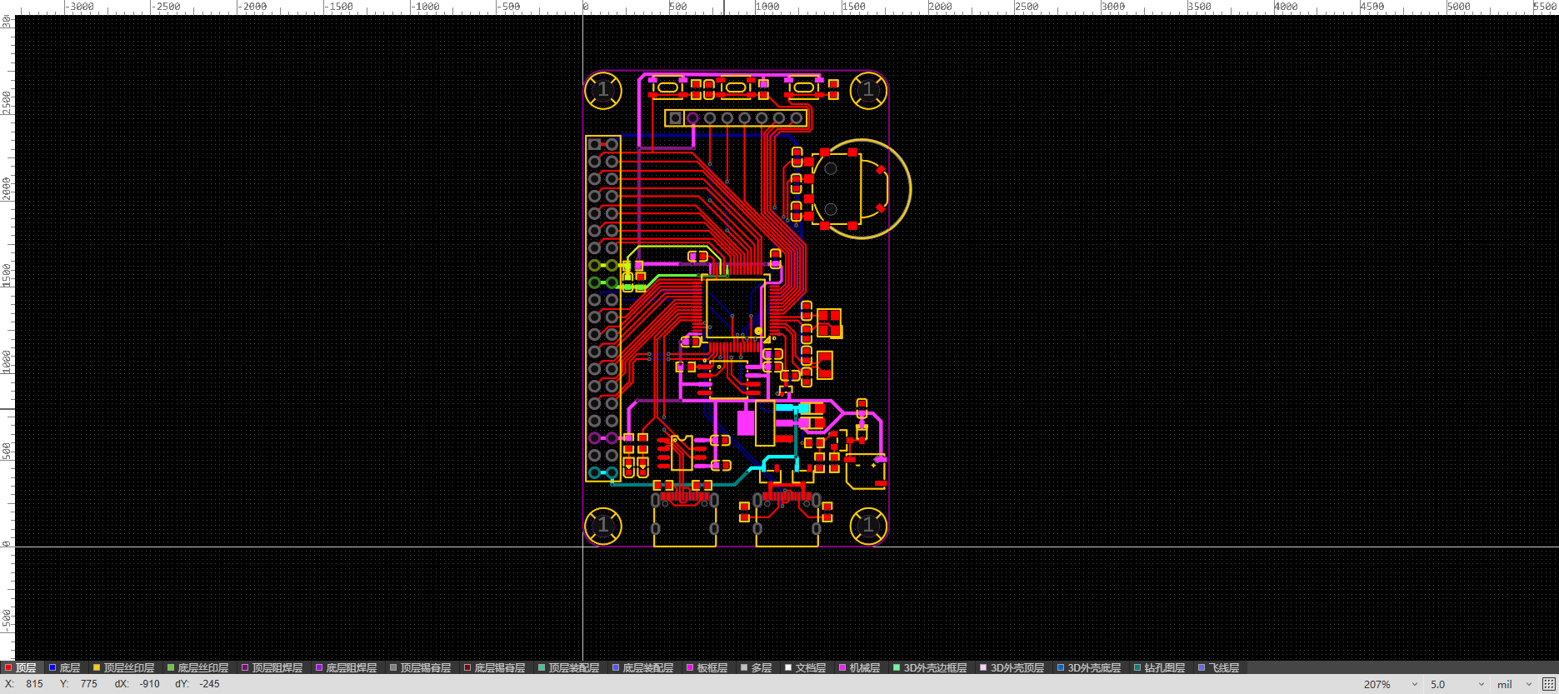Select the top-left mounting hole on the PCB
The image size is (1559, 694).
[603, 90]
